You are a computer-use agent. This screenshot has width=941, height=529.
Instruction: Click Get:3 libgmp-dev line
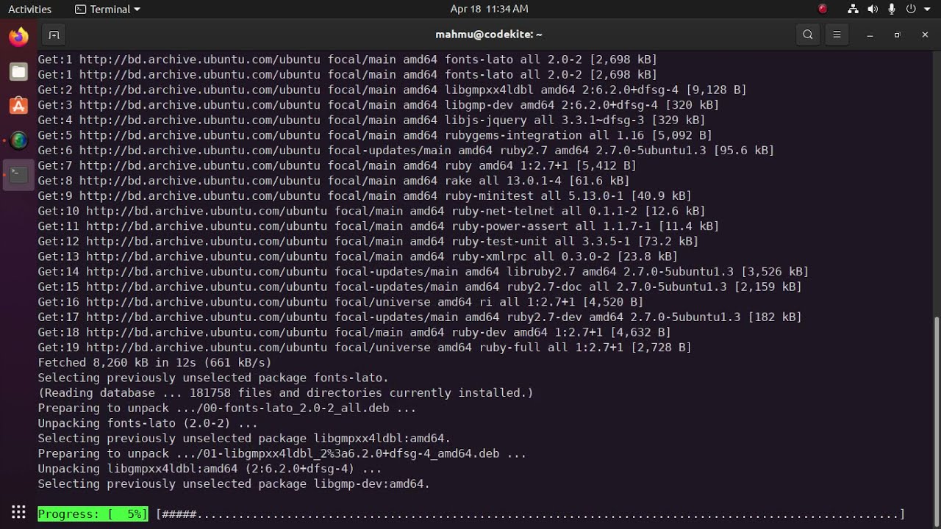pyautogui.click(x=379, y=105)
